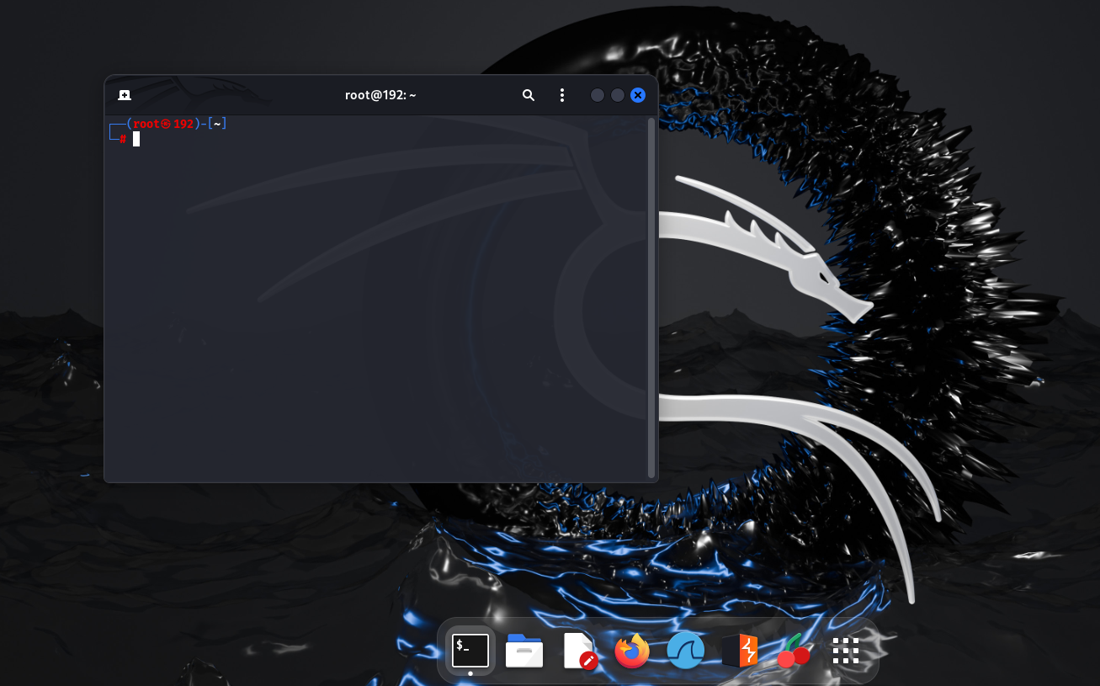Open terminal three-dot menu
This screenshot has height=686, width=1100.
(x=562, y=95)
